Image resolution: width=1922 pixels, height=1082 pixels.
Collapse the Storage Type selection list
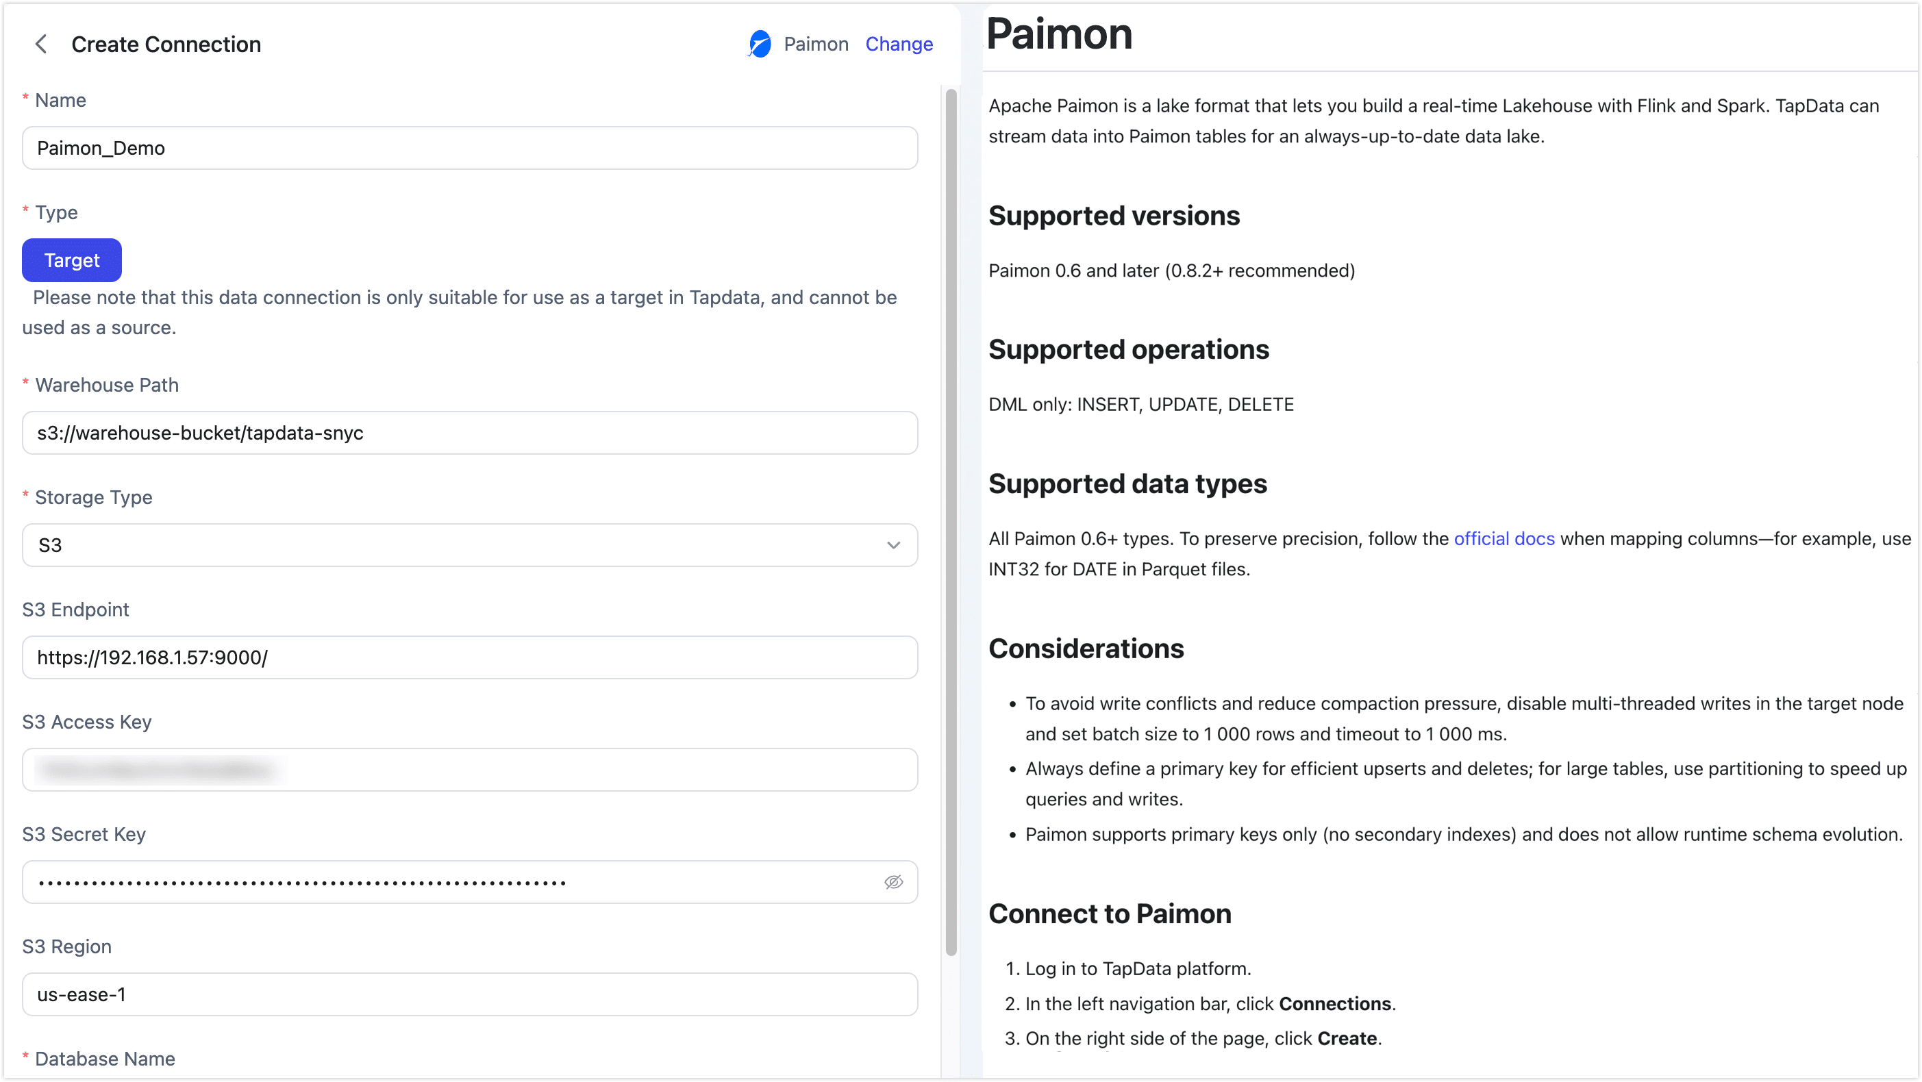pyautogui.click(x=893, y=546)
